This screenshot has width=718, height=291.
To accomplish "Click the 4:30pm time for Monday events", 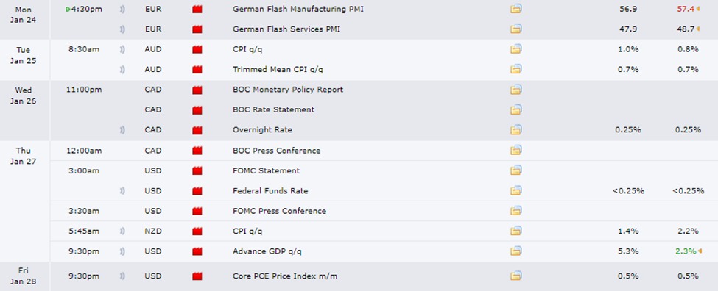I will 87,9.
